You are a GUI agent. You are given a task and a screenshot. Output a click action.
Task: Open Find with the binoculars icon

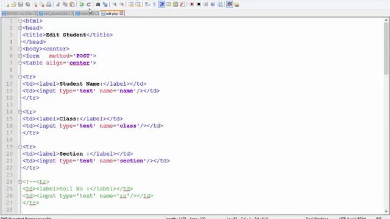(x=97, y=4)
